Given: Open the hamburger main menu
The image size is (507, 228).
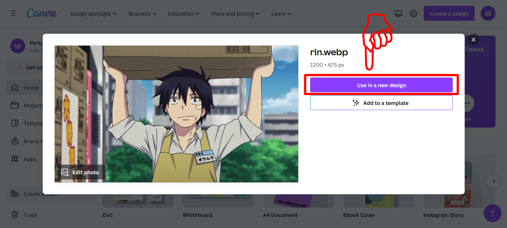Looking at the screenshot, I should tap(13, 13).
